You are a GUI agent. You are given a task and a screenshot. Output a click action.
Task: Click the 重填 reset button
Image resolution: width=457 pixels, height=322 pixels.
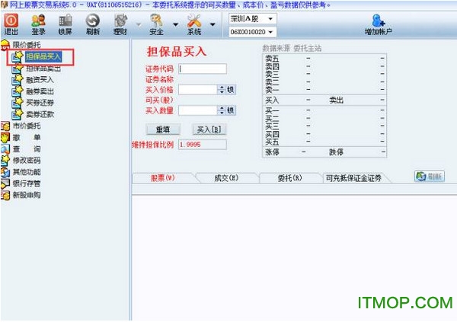coord(163,129)
